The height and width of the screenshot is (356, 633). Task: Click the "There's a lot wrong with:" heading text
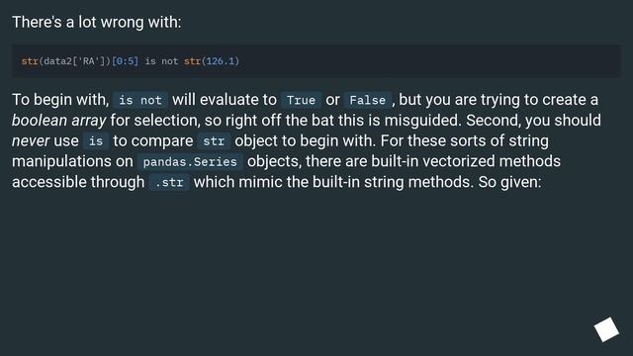[x=97, y=22]
